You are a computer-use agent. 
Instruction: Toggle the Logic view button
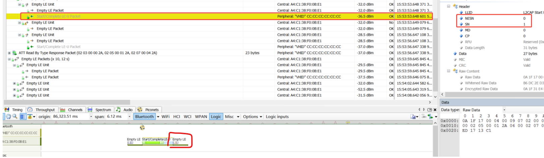(216, 116)
